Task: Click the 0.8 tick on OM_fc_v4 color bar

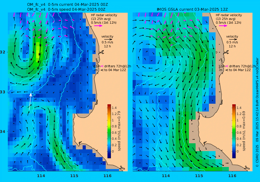Action: click(114, 126)
